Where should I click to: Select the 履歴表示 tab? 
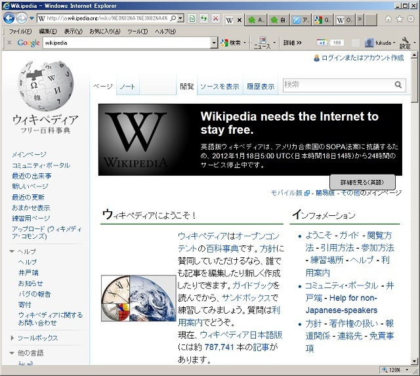click(x=261, y=86)
